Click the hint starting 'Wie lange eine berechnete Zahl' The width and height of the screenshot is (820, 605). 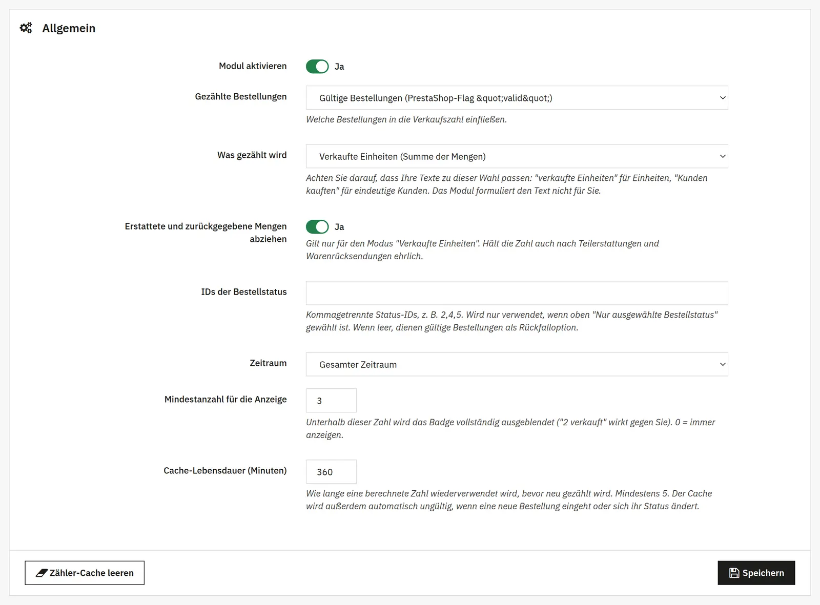509,500
